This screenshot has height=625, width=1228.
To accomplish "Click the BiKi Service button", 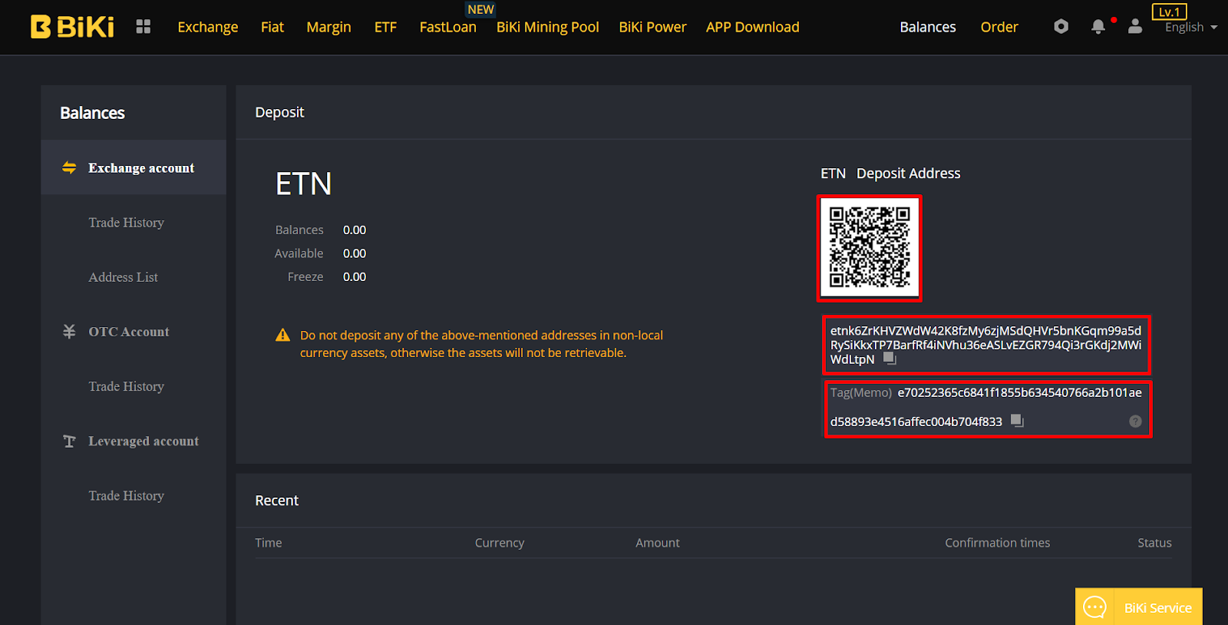I will pos(1139,607).
